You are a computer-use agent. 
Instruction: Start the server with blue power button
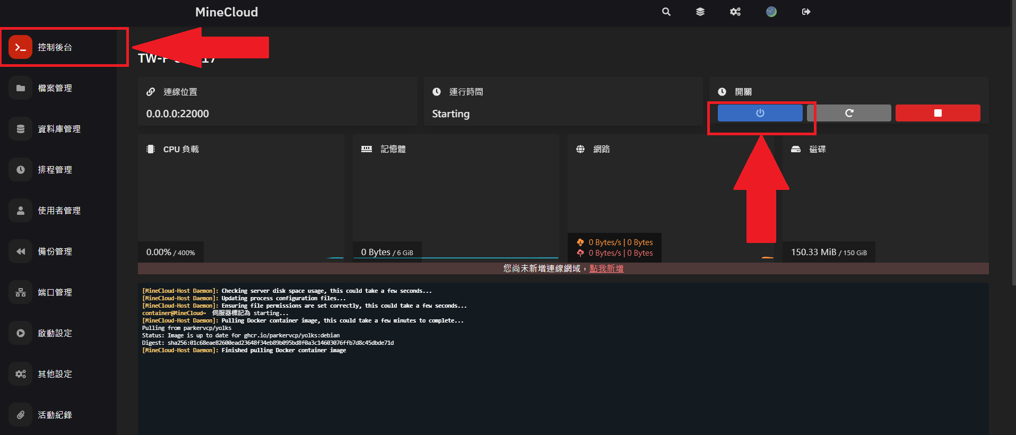pyautogui.click(x=760, y=113)
